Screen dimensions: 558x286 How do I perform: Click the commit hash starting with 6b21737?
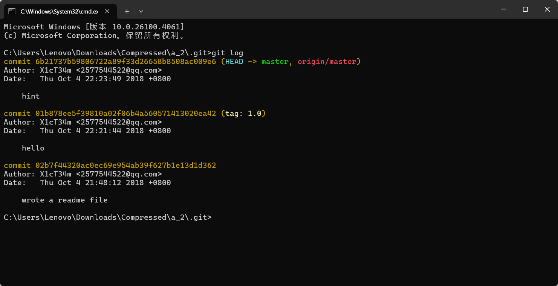(125, 62)
